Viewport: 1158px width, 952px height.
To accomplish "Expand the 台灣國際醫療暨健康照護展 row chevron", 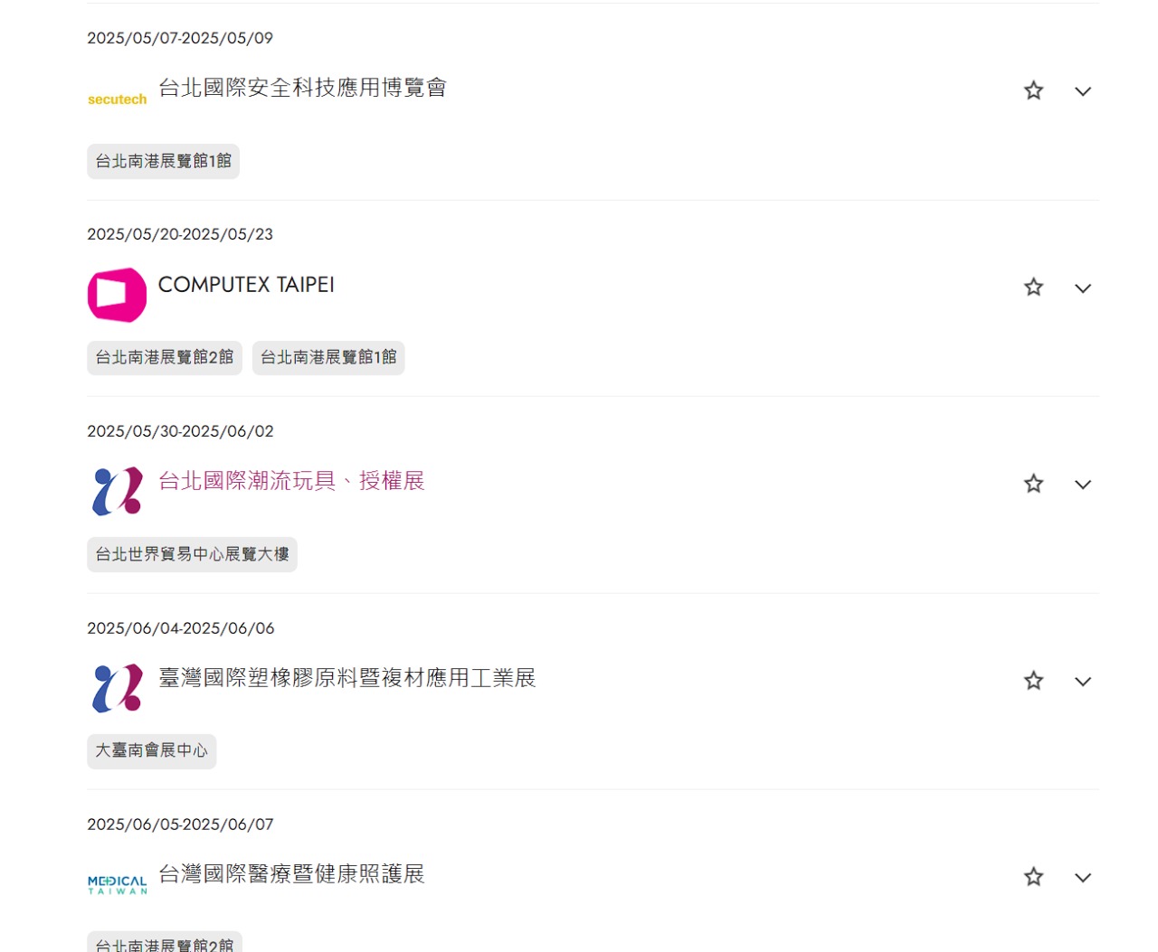I will pos(1083,878).
